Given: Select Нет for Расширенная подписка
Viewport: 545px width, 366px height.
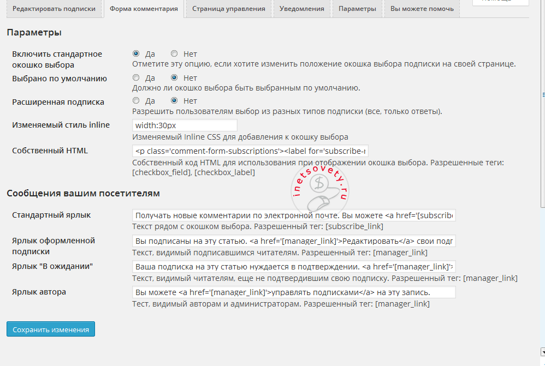Looking at the screenshot, I should [x=174, y=101].
